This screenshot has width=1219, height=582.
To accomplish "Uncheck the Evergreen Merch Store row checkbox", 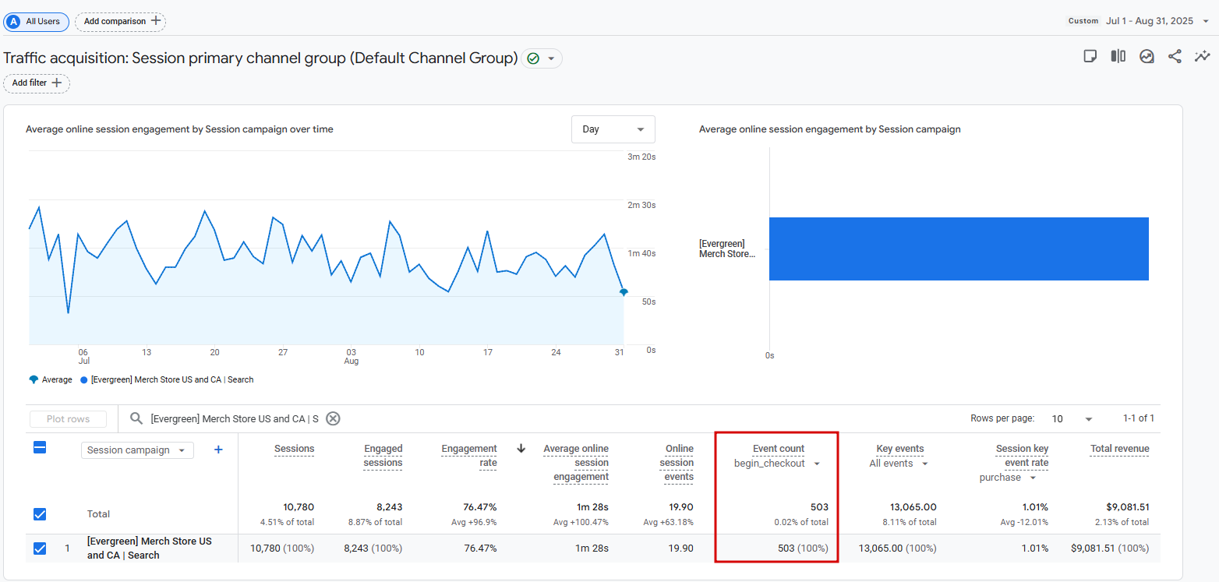I will [40, 548].
